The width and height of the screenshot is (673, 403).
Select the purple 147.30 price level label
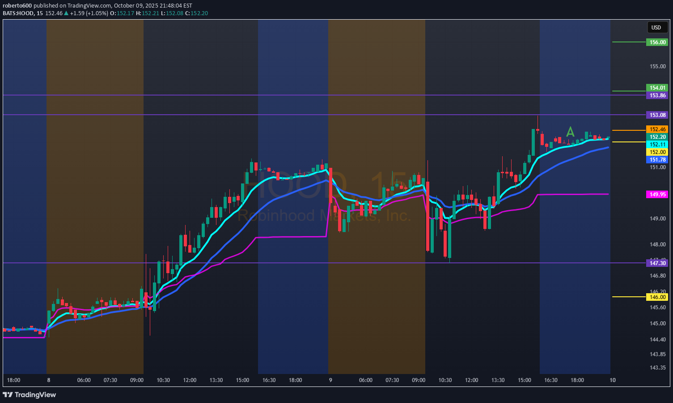coord(657,263)
